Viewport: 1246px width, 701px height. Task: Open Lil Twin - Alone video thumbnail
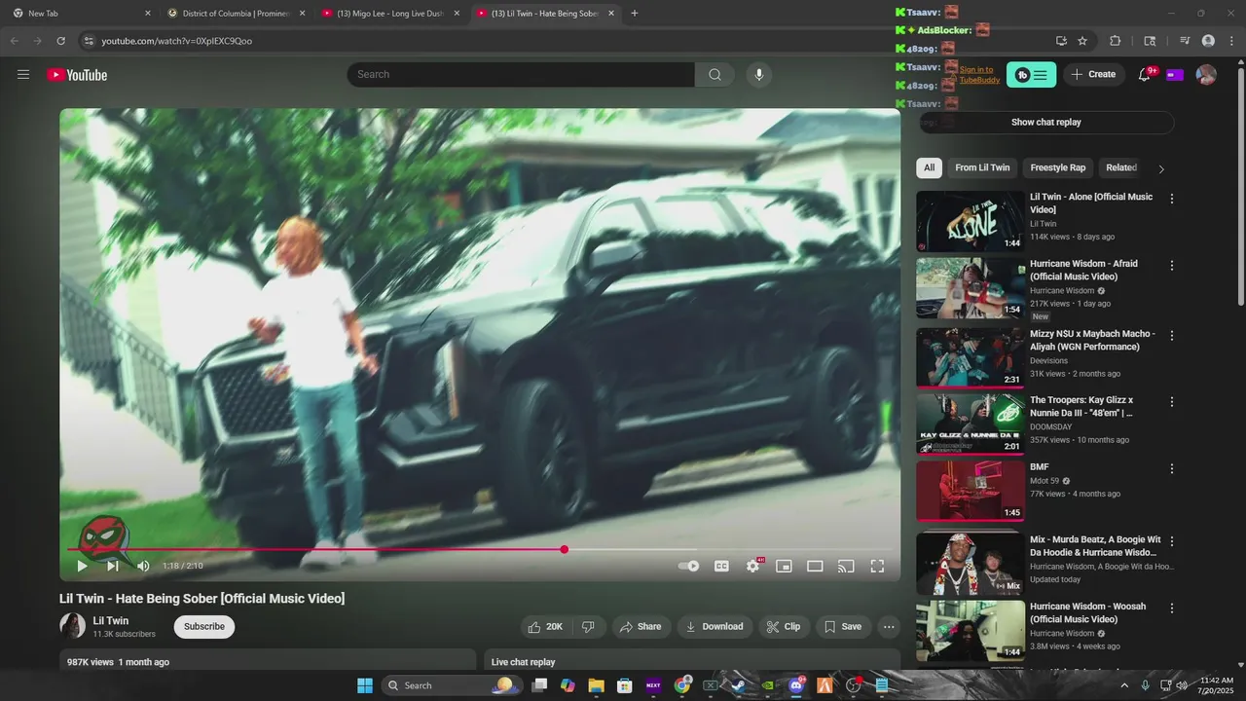point(971,221)
